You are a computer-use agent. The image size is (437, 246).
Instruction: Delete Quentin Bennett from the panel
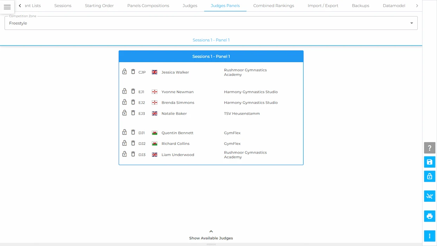(133, 132)
